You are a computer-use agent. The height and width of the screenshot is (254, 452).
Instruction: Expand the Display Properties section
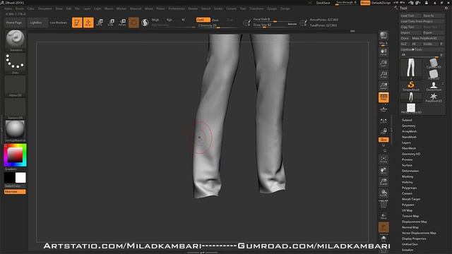coord(414,238)
